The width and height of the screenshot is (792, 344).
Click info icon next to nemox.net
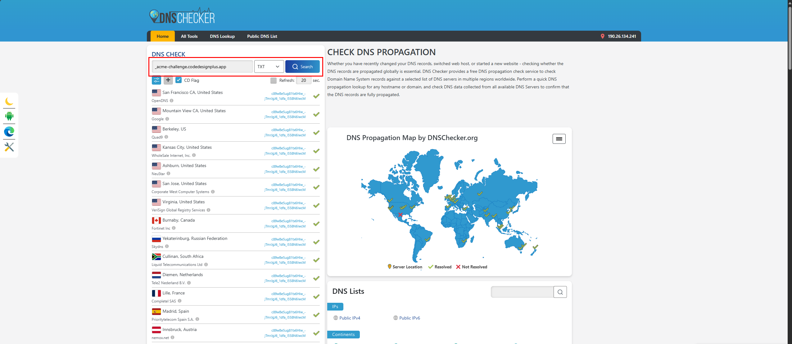(x=172, y=337)
